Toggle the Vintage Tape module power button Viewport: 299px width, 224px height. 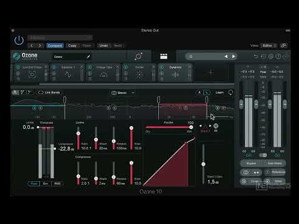(x=90, y=67)
